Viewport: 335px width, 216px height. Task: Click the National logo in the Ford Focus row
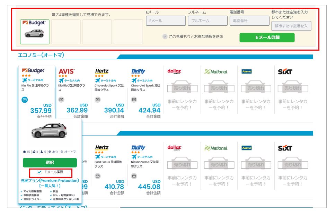[x=216, y=148]
